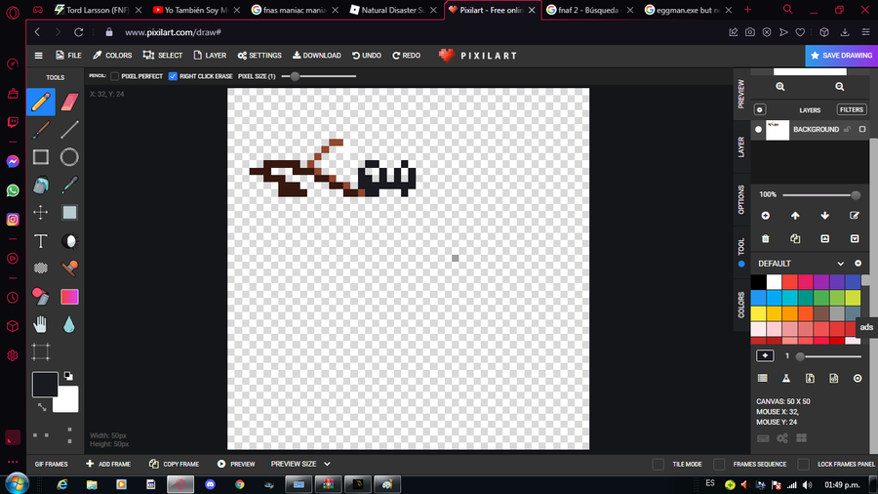
Task: Adjust the layer opacity 100% slider
Action: click(x=822, y=195)
